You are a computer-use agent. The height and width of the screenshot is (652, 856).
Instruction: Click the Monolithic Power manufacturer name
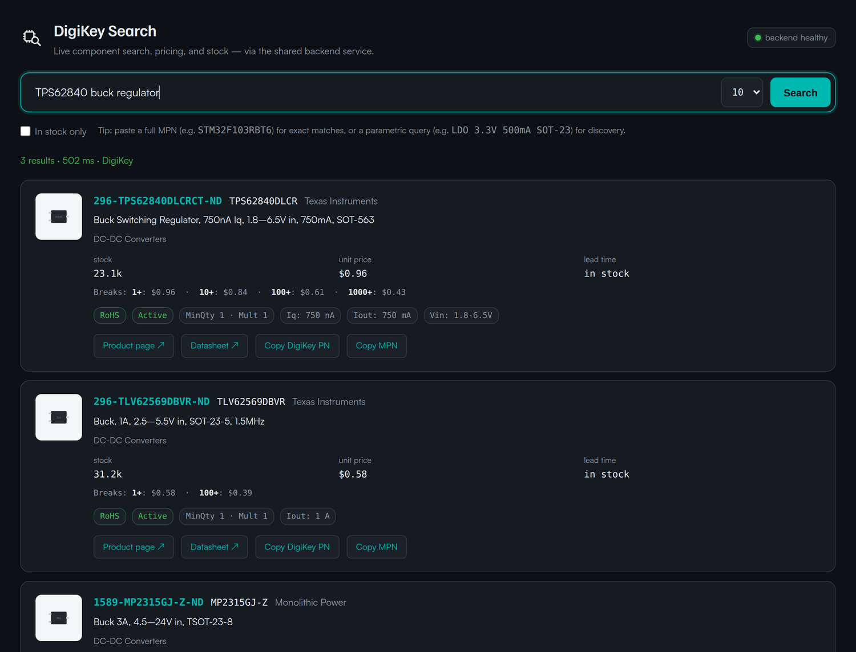coord(310,602)
